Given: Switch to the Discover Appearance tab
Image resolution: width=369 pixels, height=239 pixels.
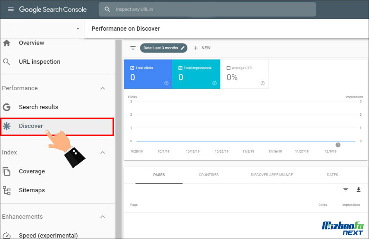Looking at the screenshot, I should tap(272, 175).
